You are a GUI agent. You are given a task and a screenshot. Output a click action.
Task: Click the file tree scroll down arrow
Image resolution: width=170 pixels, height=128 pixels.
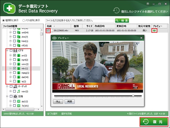(42, 106)
